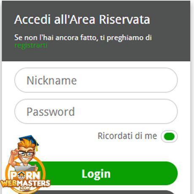Toggle the Ricordati di me switch
Screen dimensions: 194x194
(170, 136)
